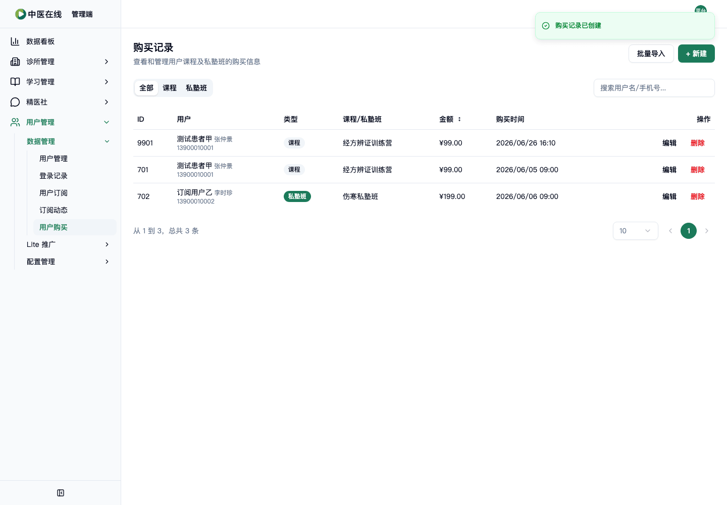
Task: Expand the 诊所管理 menu chevron
Action: click(107, 62)
